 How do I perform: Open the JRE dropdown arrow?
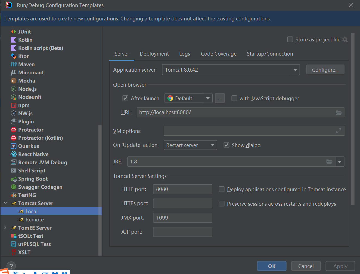340,162
